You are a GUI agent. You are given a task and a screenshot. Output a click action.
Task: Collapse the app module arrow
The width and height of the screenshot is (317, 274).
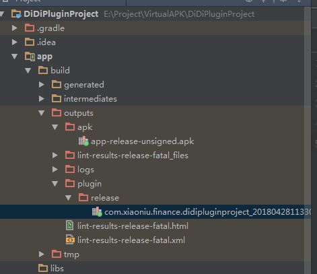click(15, 57)
